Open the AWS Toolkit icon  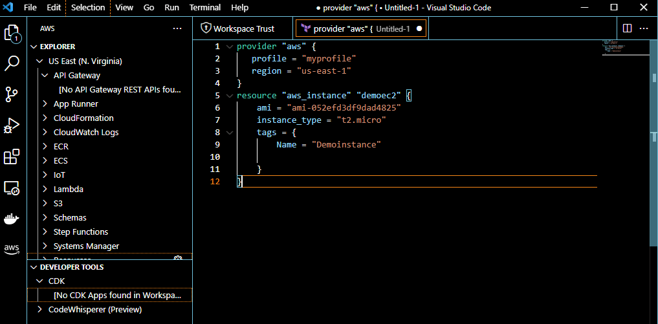coord(12,249)
